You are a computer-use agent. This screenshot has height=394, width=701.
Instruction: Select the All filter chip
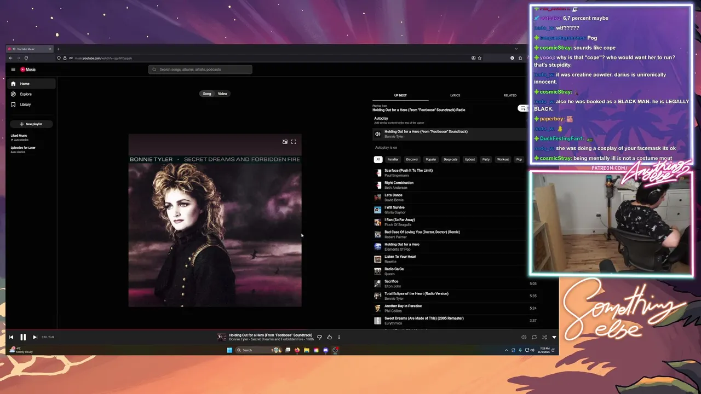tap(378, 159)
